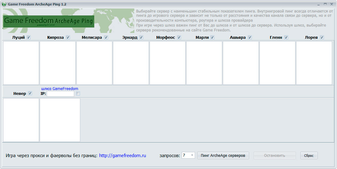337x169 pixels.
Task: Click the gateway ping results box
Action: pyautogui.click(x=60, y=120)
